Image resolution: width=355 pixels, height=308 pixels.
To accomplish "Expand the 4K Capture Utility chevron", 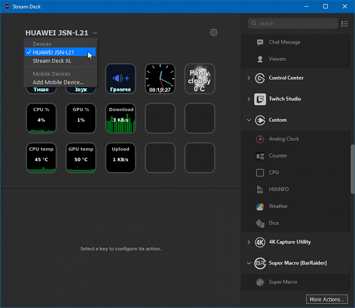I will click(x=249, y=242).
